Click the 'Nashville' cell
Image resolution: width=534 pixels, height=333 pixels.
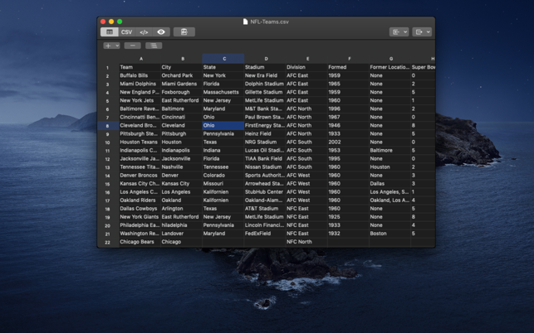[x=182, y=167]
